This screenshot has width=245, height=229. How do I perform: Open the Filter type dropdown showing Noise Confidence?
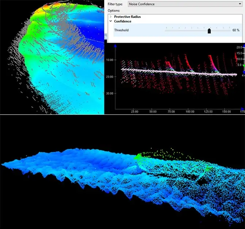pyautogui.click(x=185, y=4)
